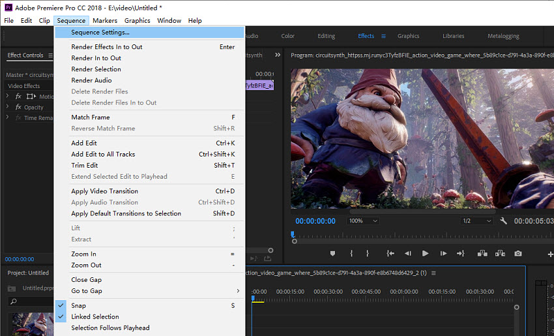This screenshot has width=554, height=336.
Task: Click the Premiere Pro application icon
Action: [x=8, y=7]
